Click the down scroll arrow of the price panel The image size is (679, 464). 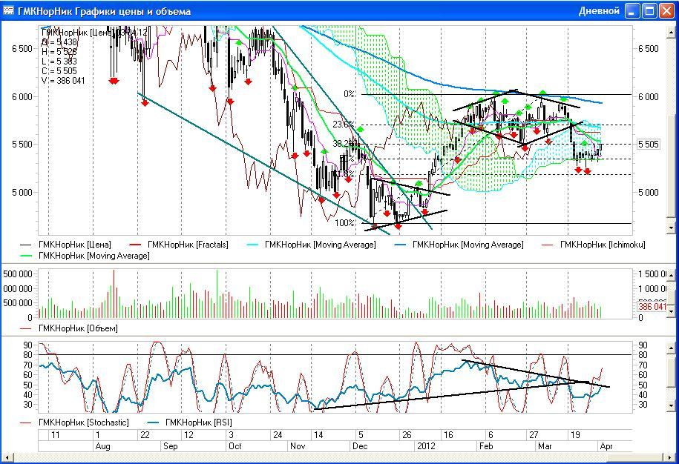click(671, 228)
